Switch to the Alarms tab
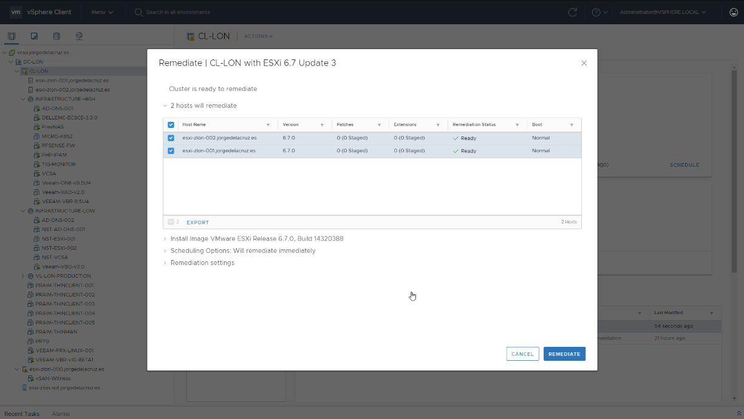 61,414
